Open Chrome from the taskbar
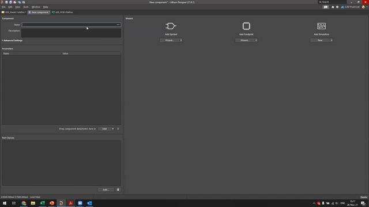The height and width of the screenshot is (207, 369). click(x=24, y=203)
